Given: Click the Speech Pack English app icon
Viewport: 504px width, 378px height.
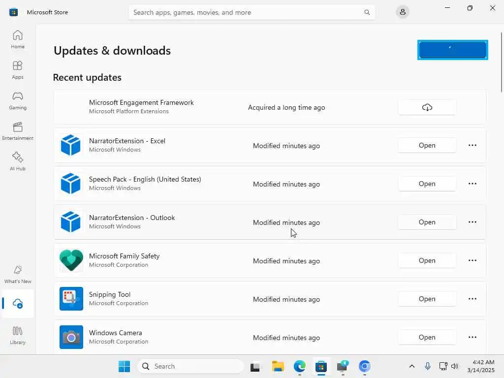Looking at the screenshot, I should (71, 183).
